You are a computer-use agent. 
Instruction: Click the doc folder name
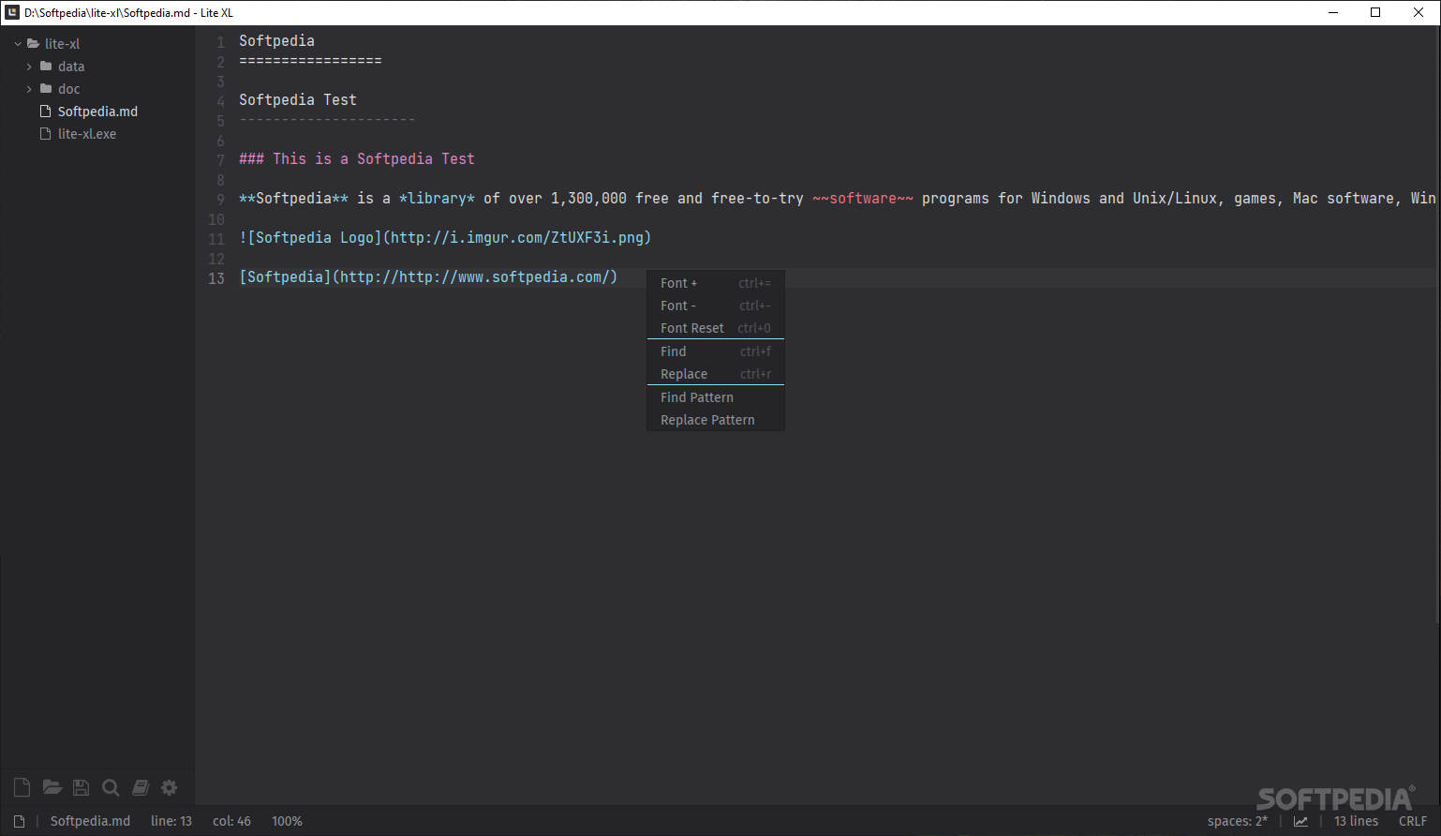coord(69,88)
